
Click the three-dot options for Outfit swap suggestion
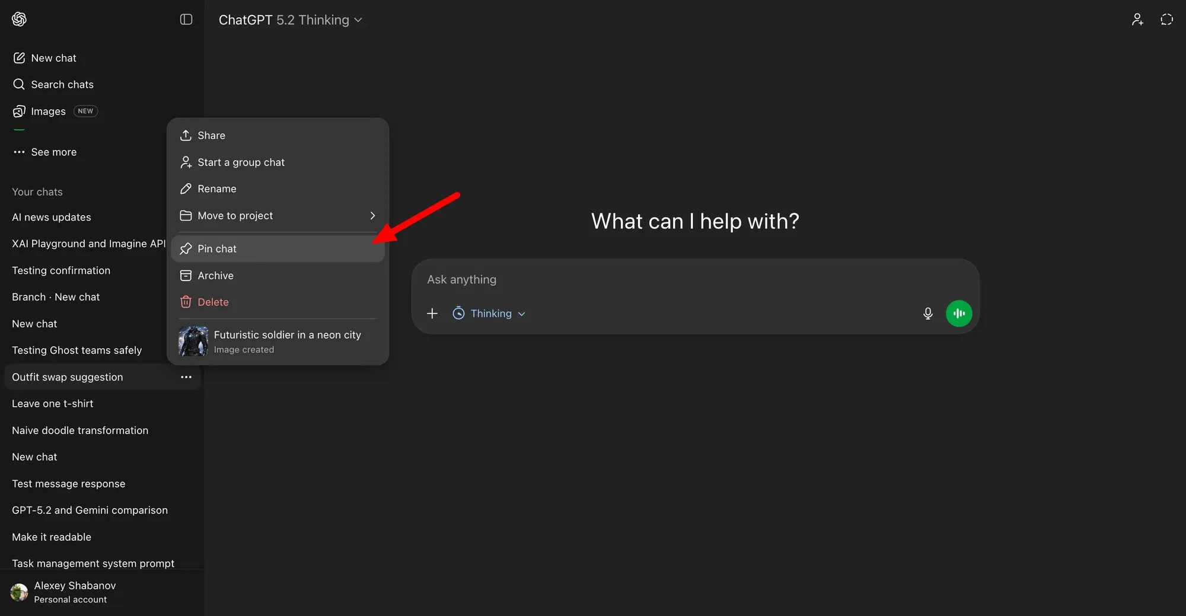point(186,377)
